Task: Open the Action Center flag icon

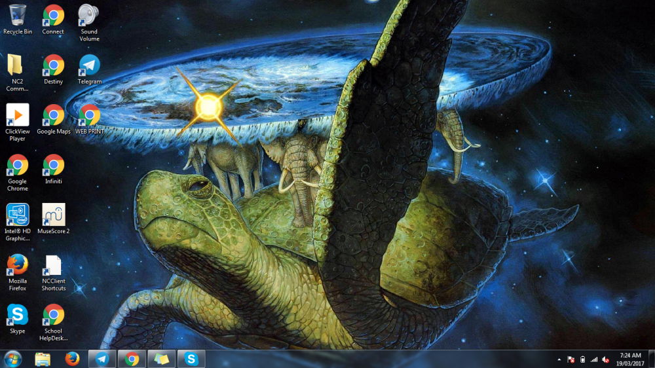Action: coord(571,359)
